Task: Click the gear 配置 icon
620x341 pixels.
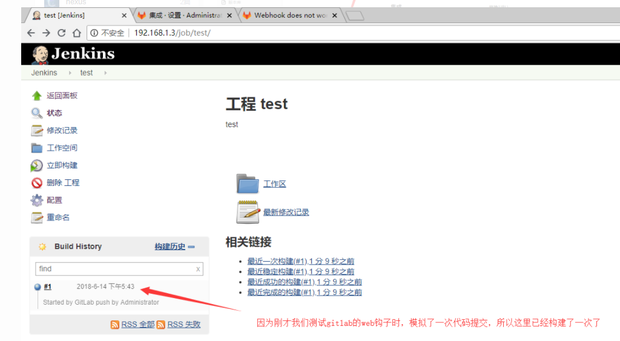Action: point(37,200)
